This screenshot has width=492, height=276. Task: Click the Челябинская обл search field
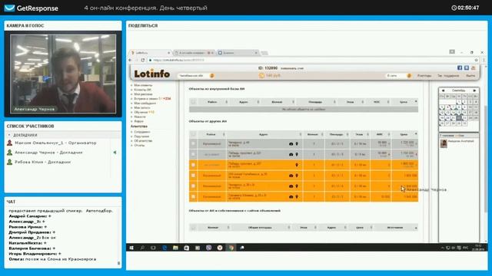[193, 76]
